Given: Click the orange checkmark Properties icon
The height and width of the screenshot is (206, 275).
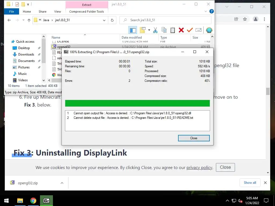Looking at the screenshot, I should click(190, 30).
